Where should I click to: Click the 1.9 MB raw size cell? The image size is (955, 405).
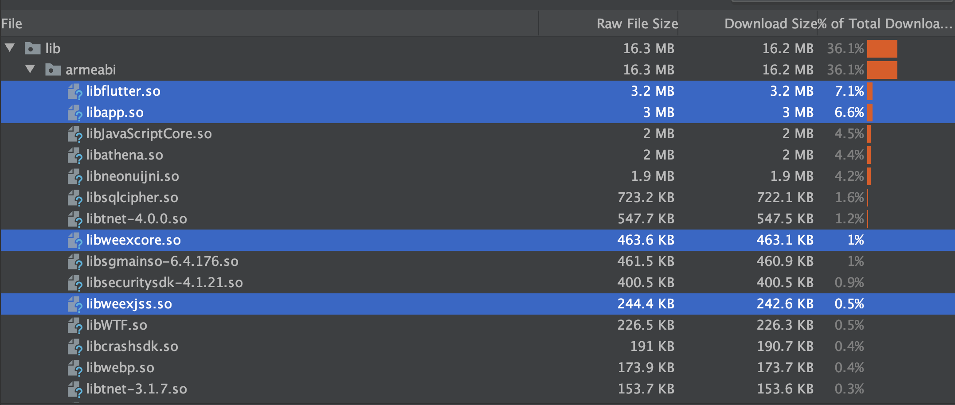pos(653,176)
